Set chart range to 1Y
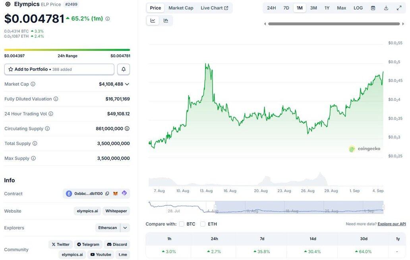The height and width of the screenshot is (260, 410). [327, 8]
